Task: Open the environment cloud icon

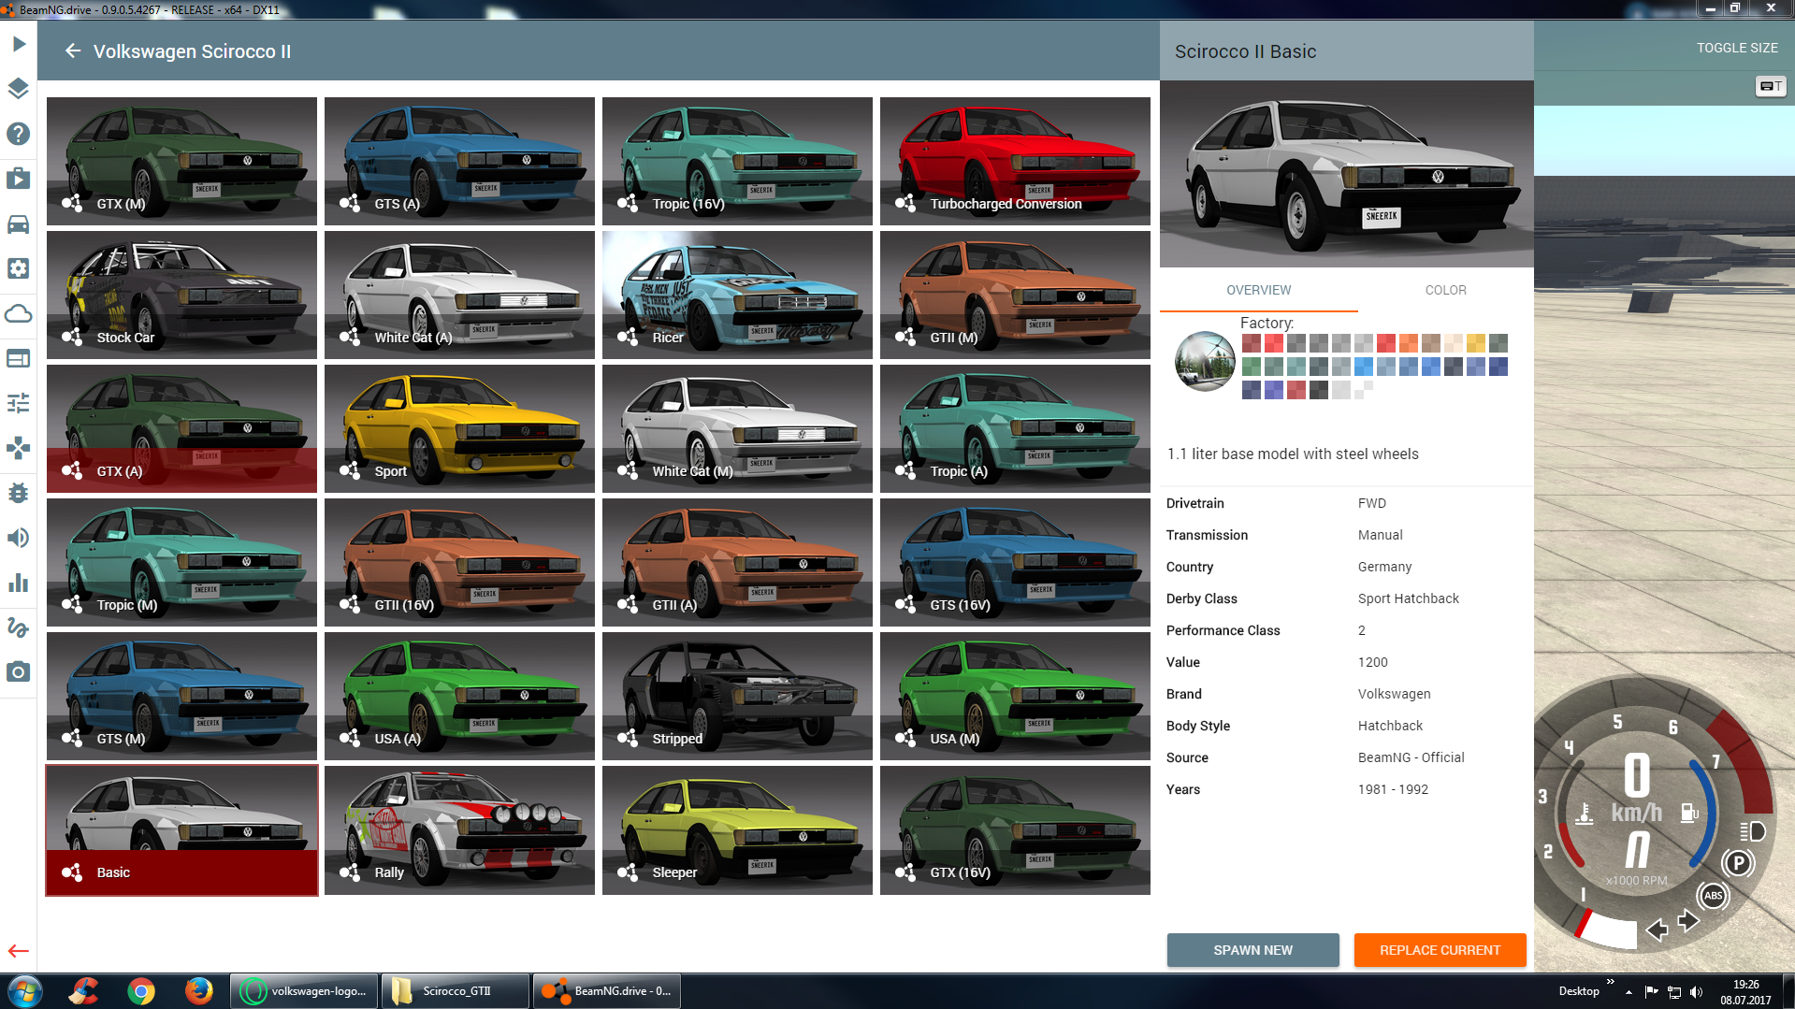Action: click(x=19, y=313)
